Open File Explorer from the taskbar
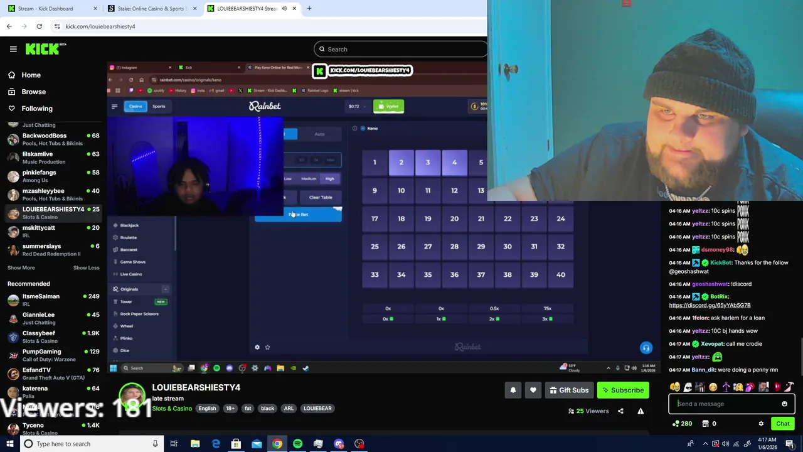The image size is (803, 452). click(x=195, y=444)
